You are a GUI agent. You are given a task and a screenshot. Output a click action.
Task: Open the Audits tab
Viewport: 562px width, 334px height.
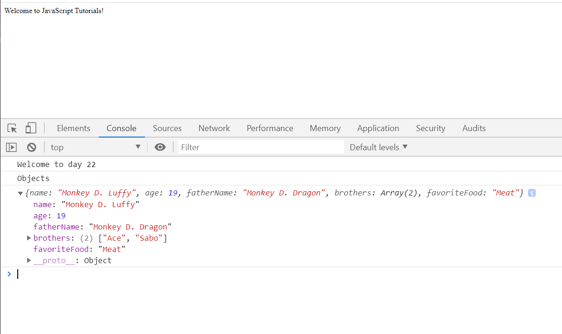point(474,128)
